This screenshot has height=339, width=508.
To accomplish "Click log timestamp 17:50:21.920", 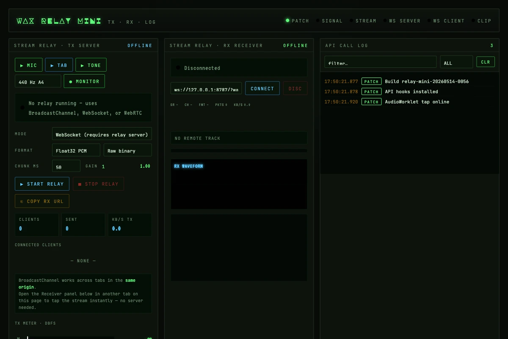I will pos(341,102).
